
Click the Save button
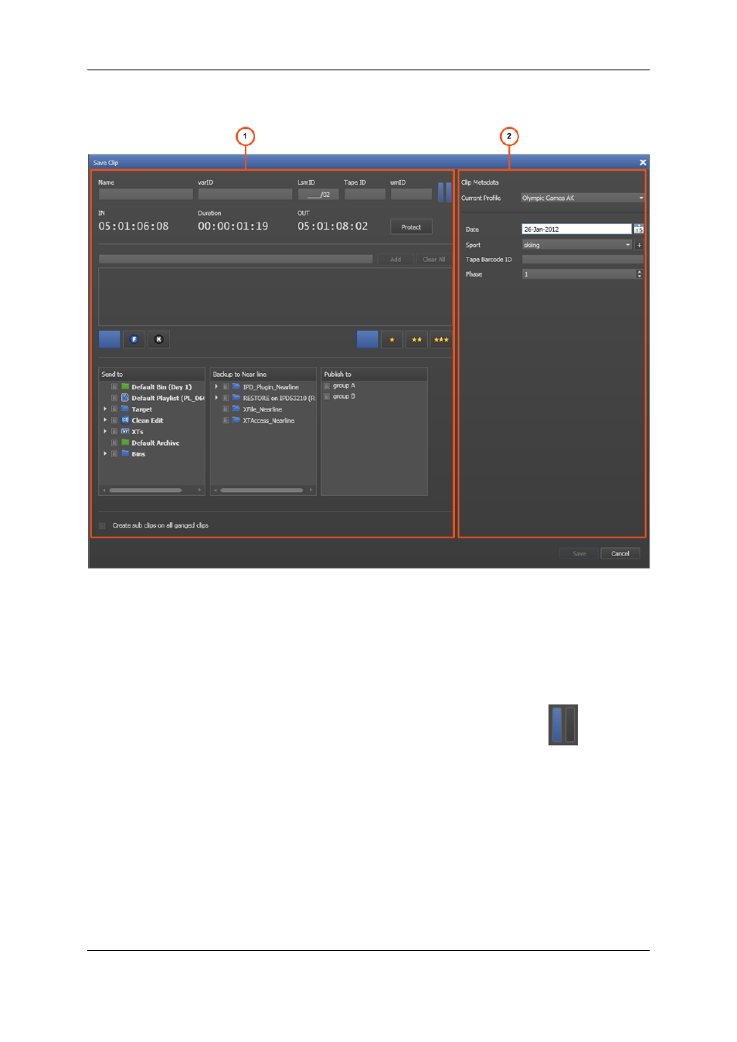tap(579, 554)
